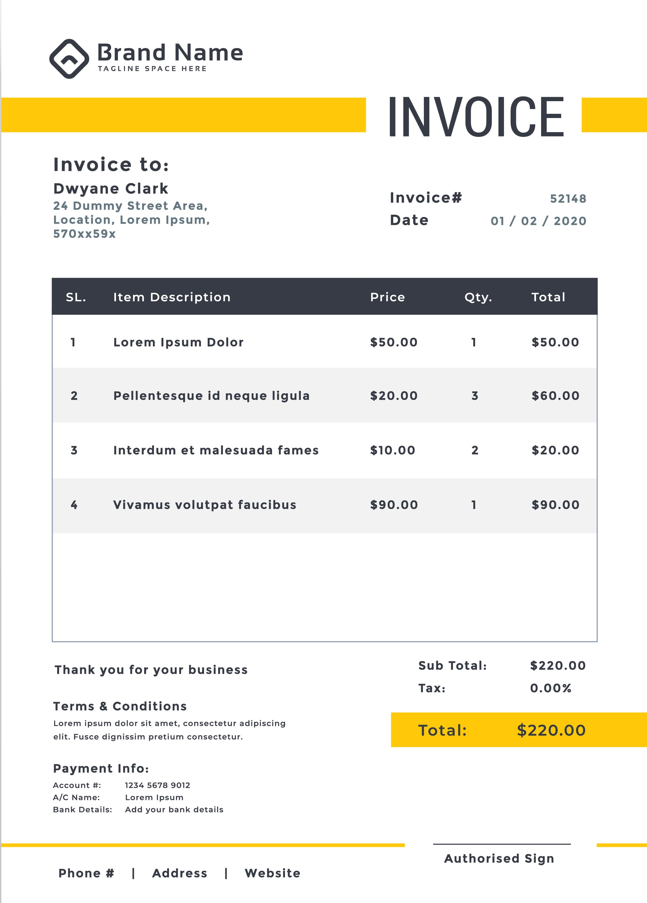Click the Authorised Sign line label

[499, 858]
